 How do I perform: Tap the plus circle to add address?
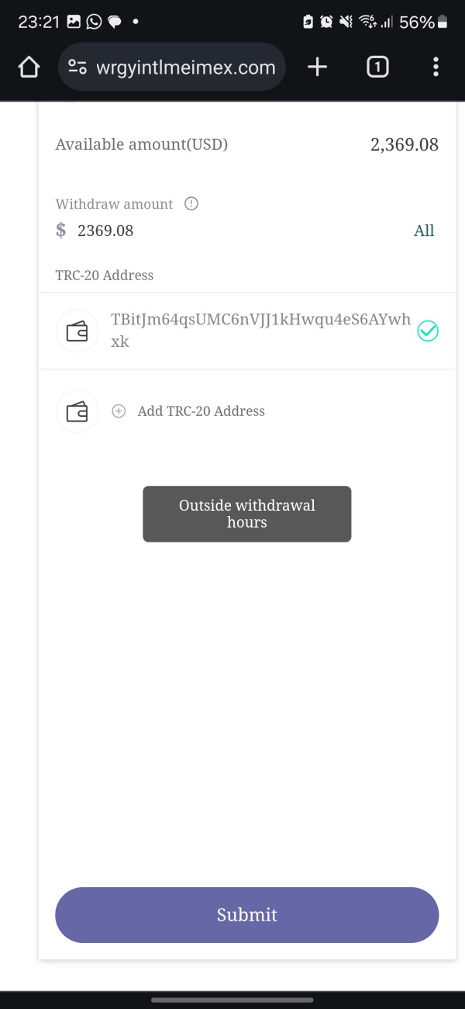119,411
